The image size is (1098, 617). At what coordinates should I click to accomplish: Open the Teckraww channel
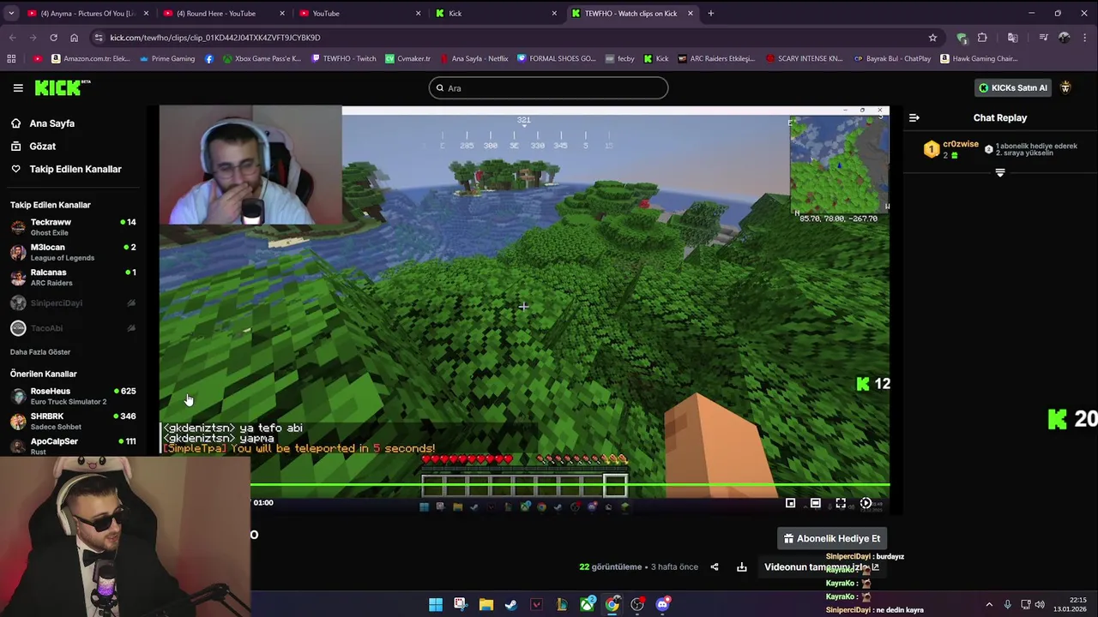(73, 227)
